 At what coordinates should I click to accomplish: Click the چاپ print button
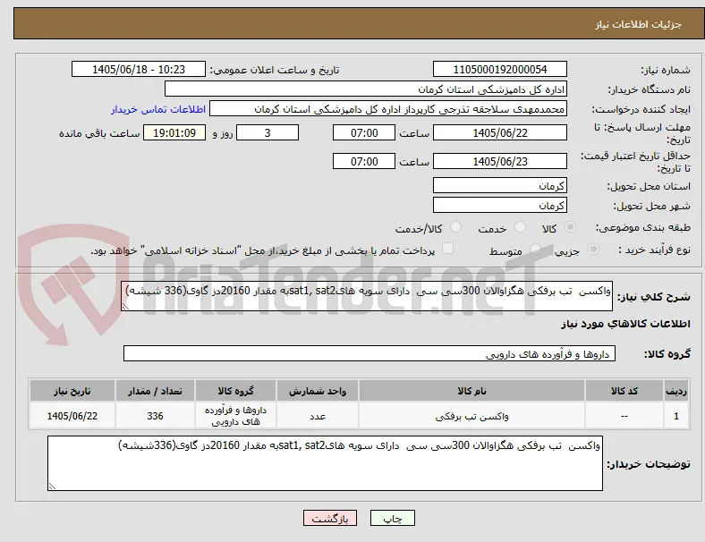pyautogui.click(x=392, y=518)
